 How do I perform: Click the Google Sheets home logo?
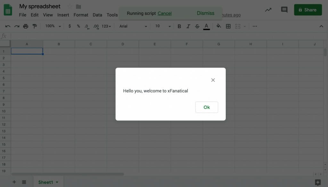[8, 10]
